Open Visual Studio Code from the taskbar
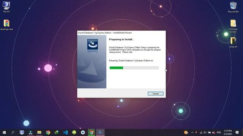This screenshot has height=136, width=243. (x=65, y=133)
